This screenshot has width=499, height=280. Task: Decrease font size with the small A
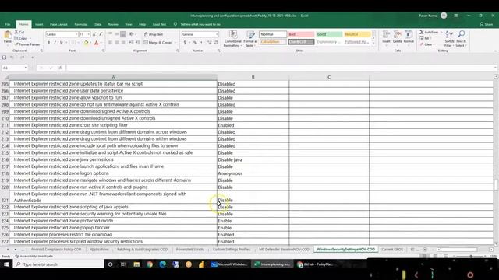[x=101, y=34]
